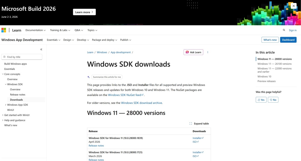
Task: Expand the Help and guidance node
Action: point(3,120)
